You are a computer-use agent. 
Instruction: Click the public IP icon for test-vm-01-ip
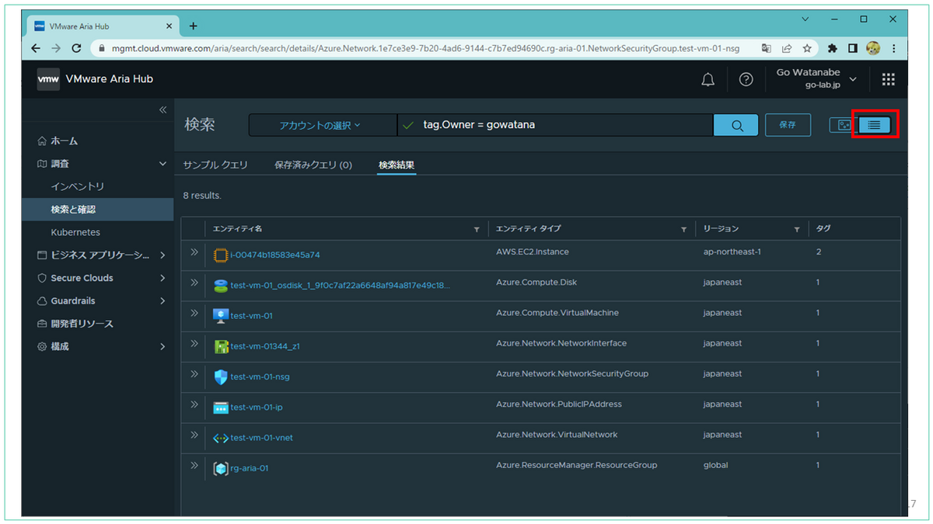click(220, 407)
